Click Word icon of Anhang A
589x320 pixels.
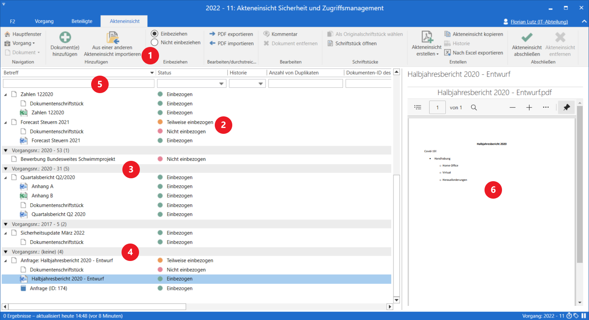pyautogui.click(x=24, y=187)
